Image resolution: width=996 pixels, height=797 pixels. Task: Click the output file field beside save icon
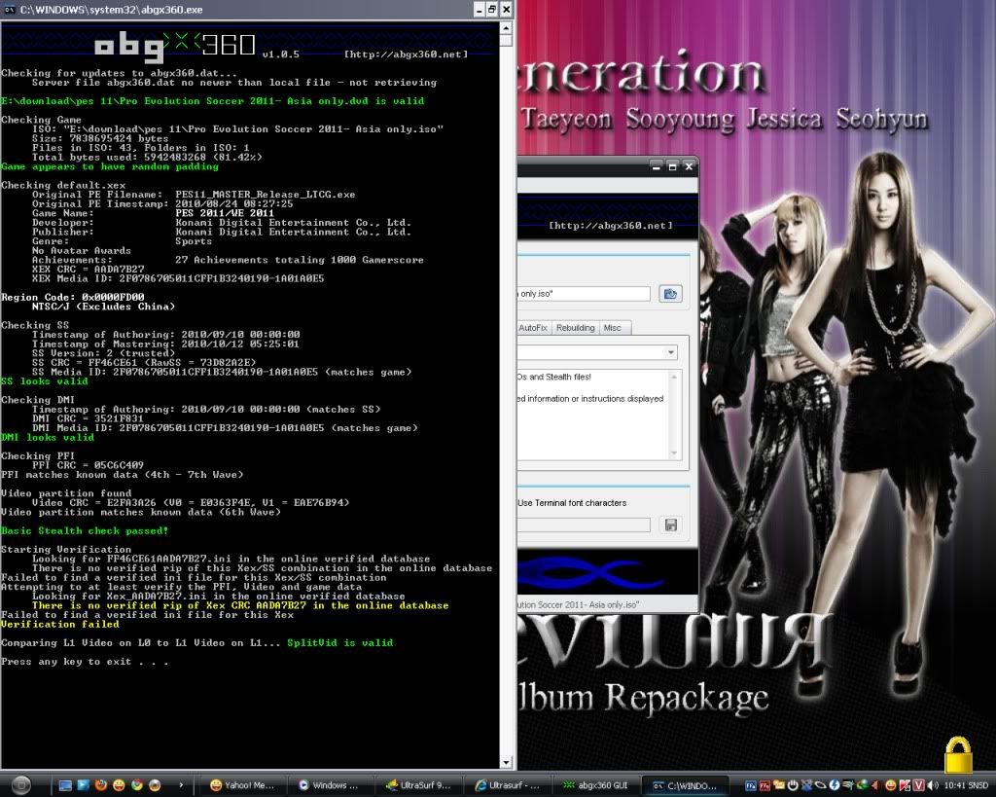point(584,525)
